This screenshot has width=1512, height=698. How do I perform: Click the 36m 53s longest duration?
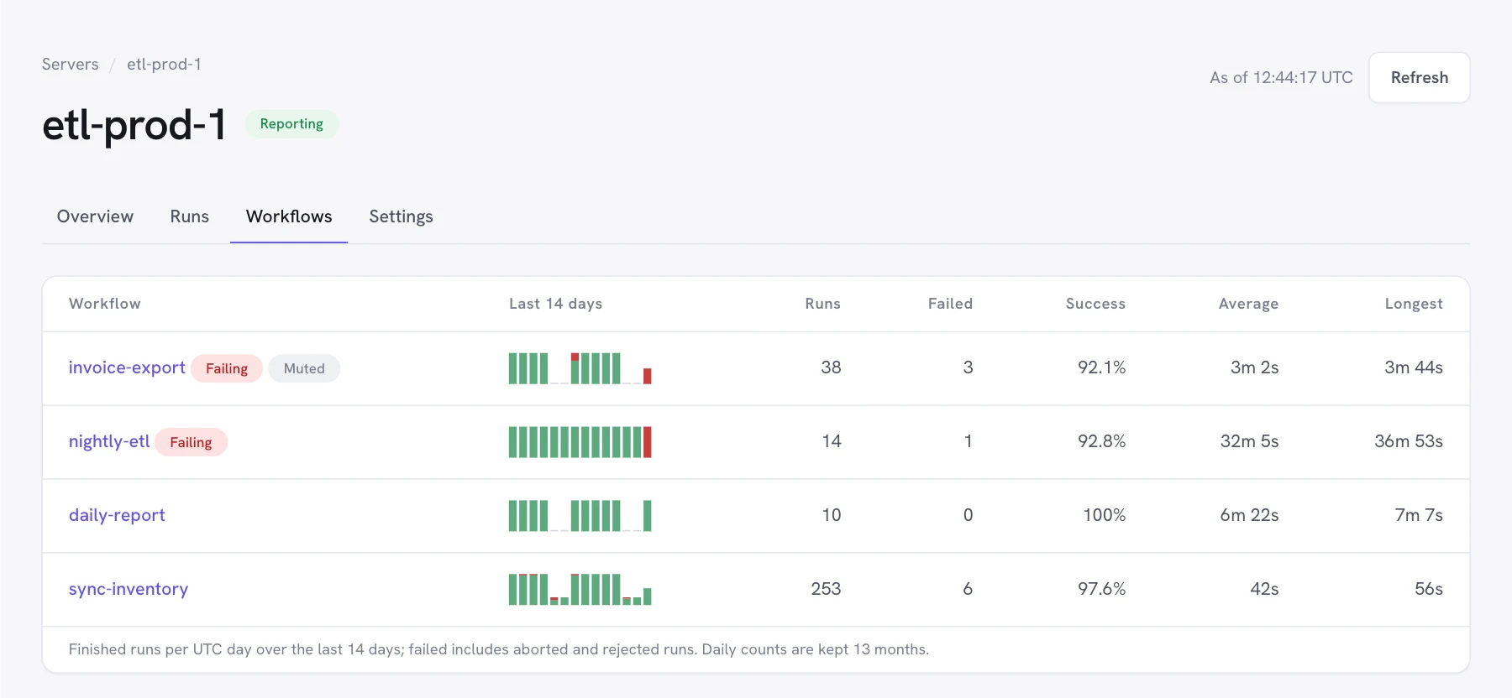1409,441
